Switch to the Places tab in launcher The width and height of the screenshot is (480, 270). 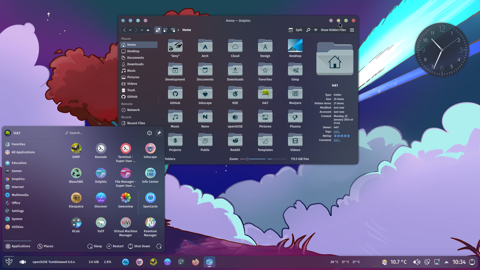45,246
